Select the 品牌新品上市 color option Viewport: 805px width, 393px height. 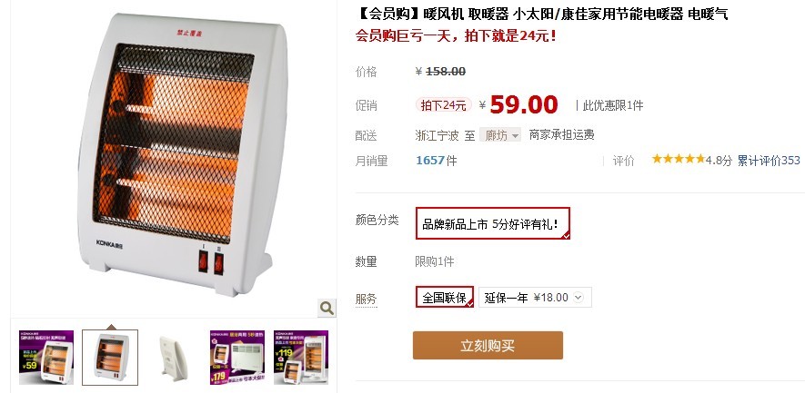[x=493, y=223]
